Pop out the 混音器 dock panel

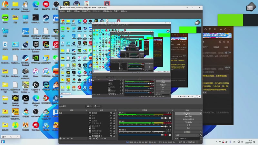172,110
